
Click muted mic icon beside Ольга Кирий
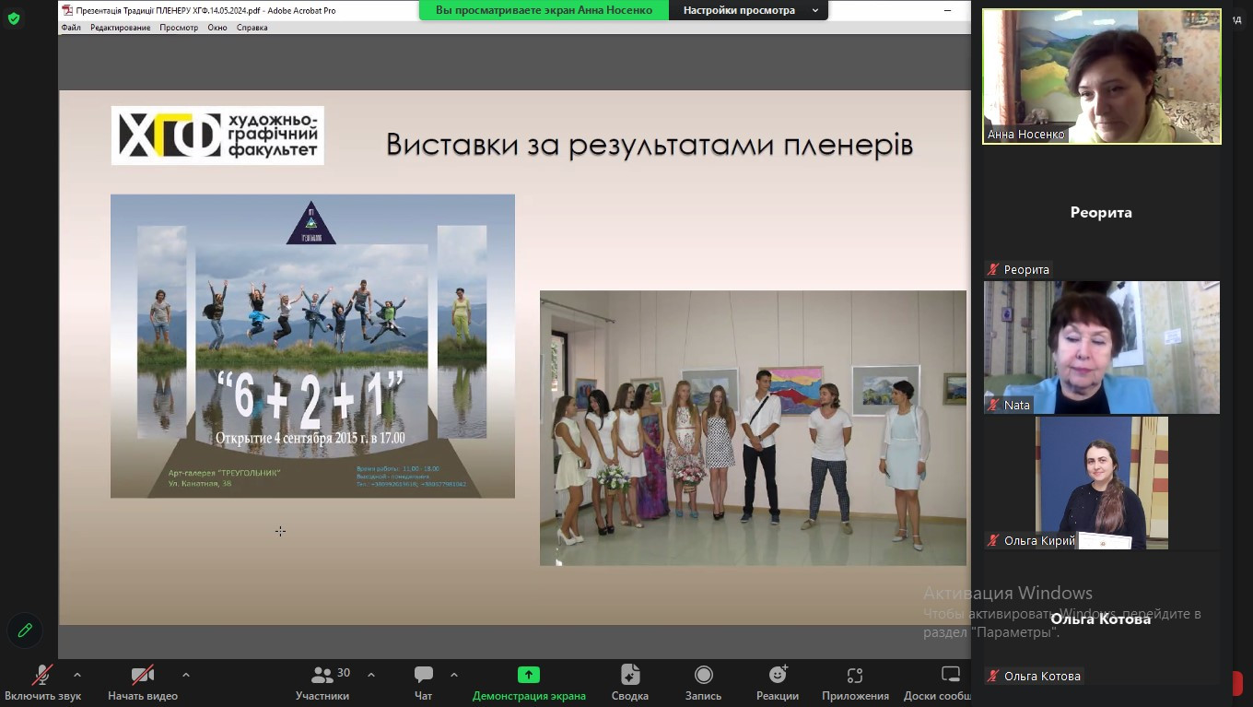click(993, 540)
